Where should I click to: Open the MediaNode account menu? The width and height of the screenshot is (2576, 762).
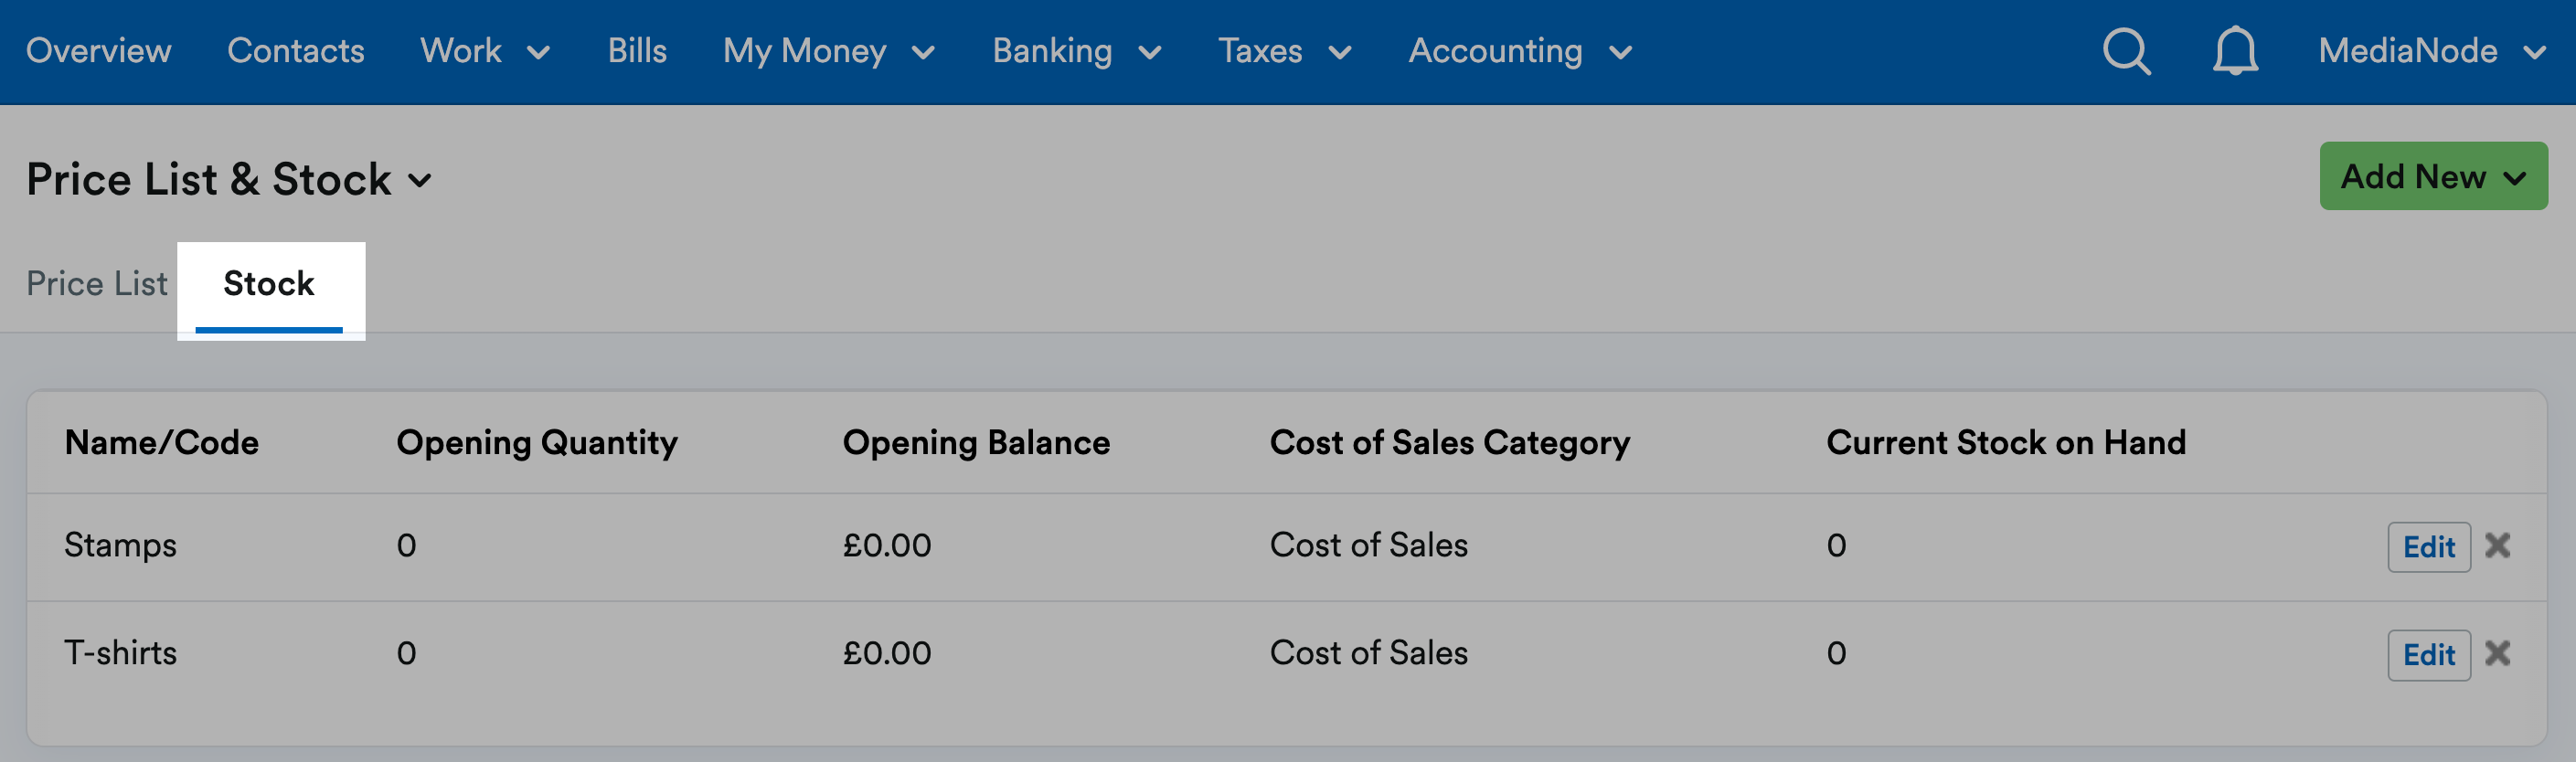coord(2432,51)
